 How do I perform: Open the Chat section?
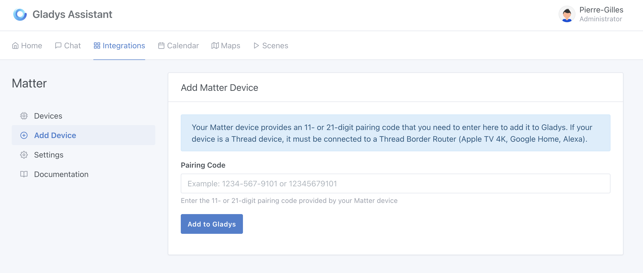(x=72, y=45)
